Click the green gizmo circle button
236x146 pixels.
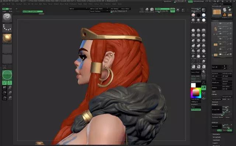7,75
